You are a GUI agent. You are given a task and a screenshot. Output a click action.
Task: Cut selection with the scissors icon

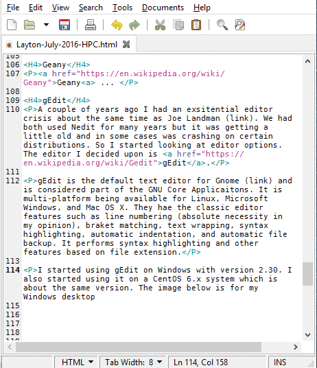[160, 25]
